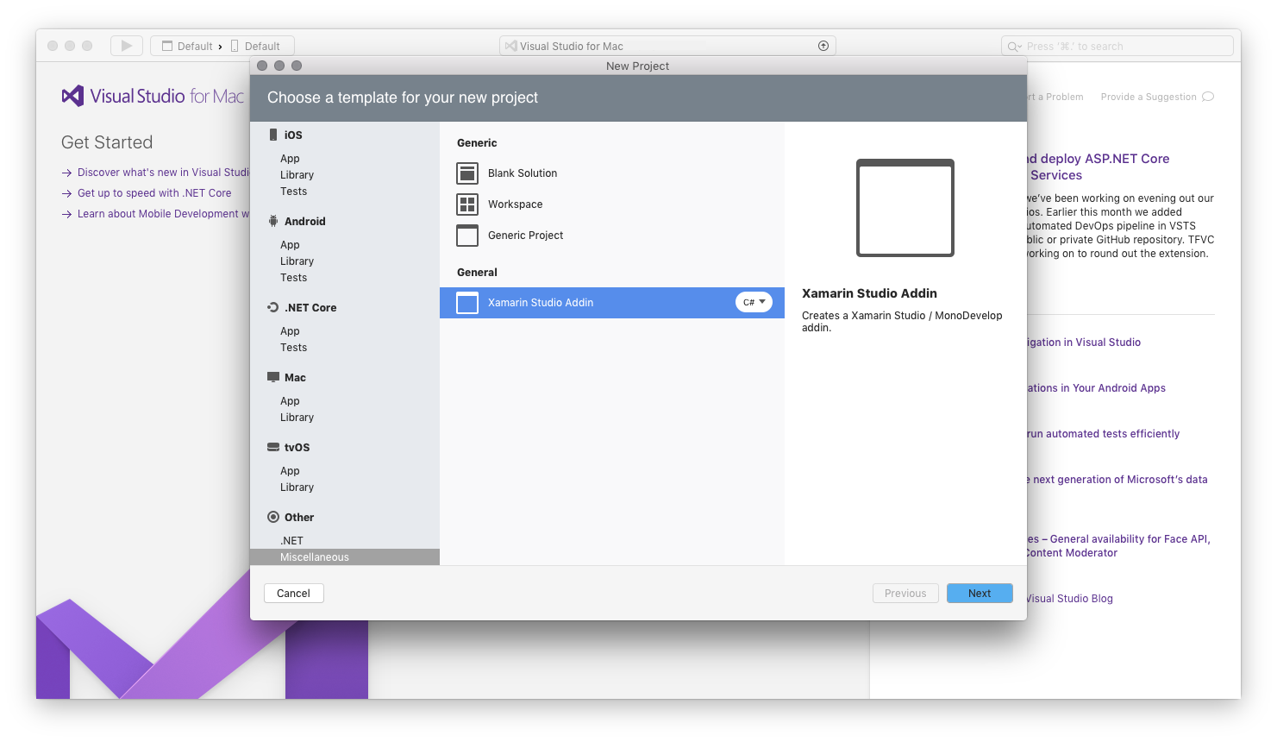Select the tvOS icon category
This screenshot has height=742, width=1277.
[x=273, y=447]
